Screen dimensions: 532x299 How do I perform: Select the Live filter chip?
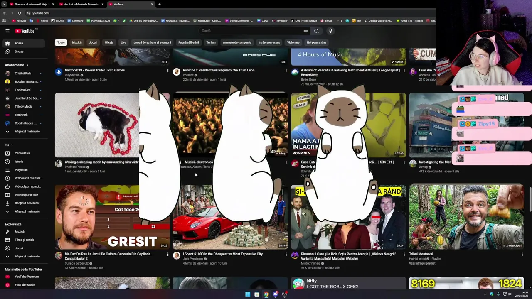pos(123,42)
